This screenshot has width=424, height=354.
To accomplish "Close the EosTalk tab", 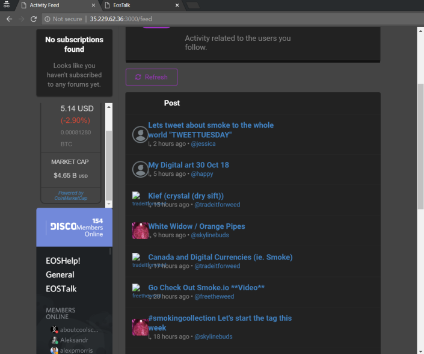I will tap(177, 5).
